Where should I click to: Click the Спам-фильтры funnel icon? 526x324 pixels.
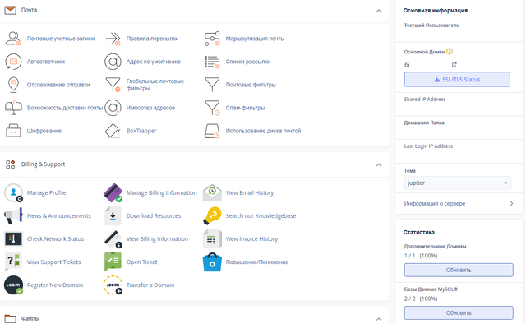(212, 108)
